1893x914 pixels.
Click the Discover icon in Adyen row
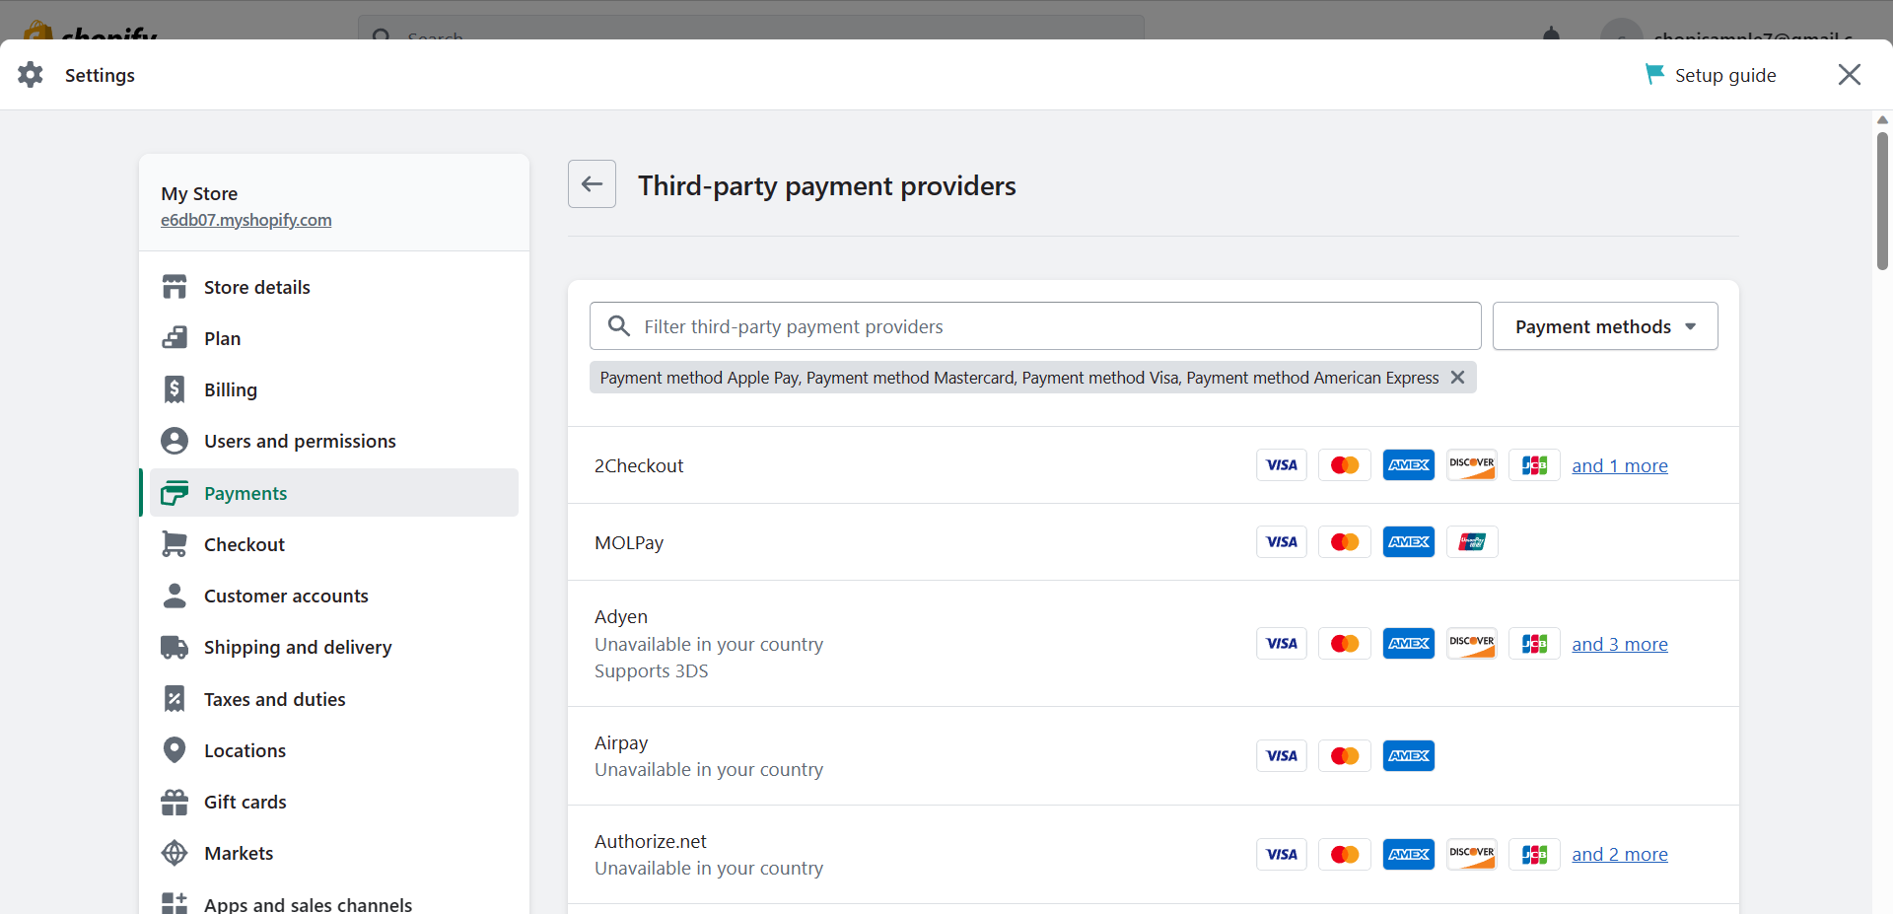[1472, 644]
